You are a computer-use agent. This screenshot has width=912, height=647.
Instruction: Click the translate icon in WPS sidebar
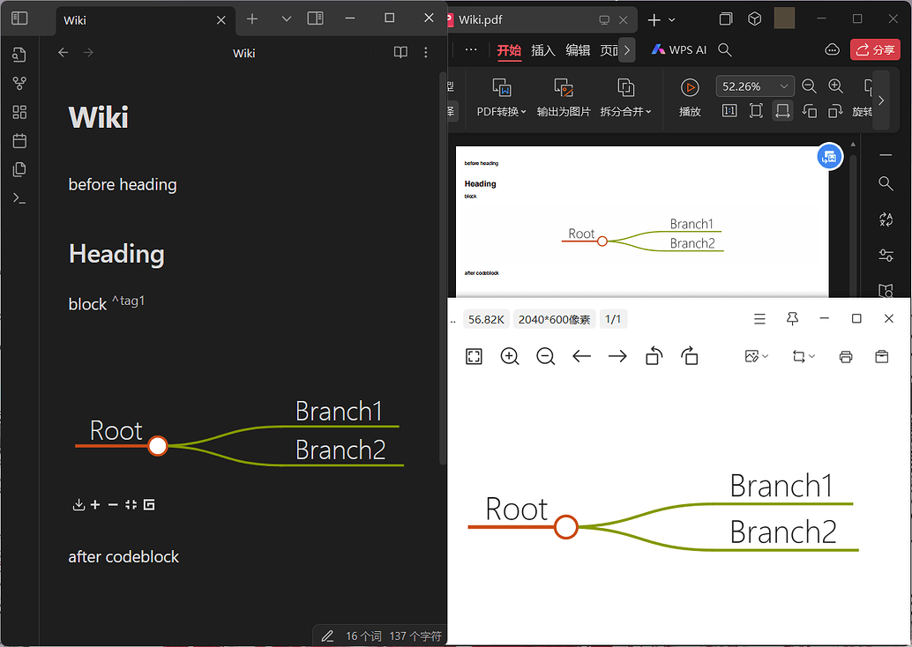click(886, 219)
